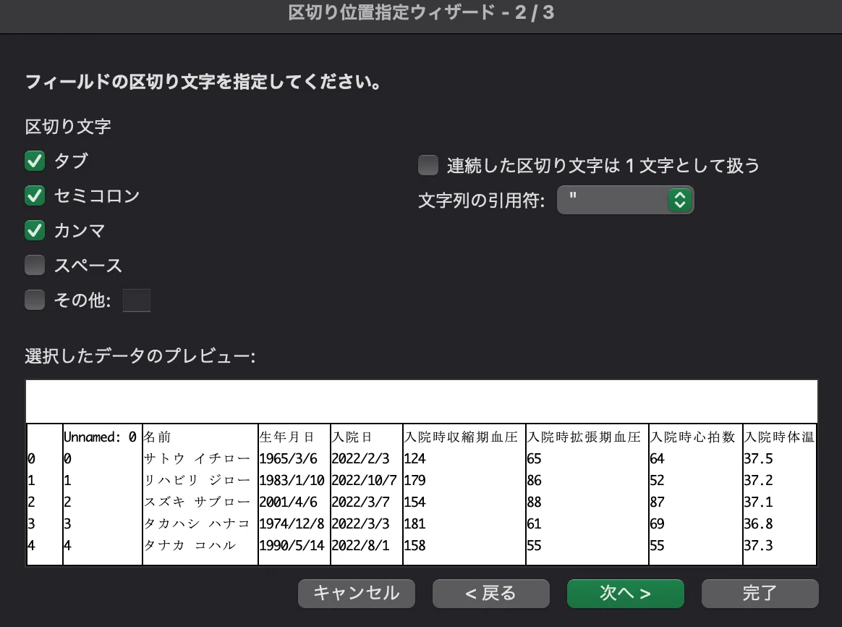Open the 文字列の引用符 dropdown
Image resolution: width=842 pixels, height=627 pixels.
tap(625, 200)
